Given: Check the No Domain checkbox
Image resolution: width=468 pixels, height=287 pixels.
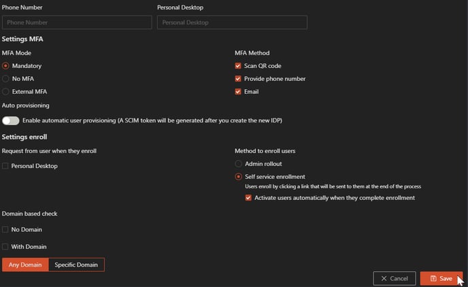Looking at the screenshot, I should [5, 230].
